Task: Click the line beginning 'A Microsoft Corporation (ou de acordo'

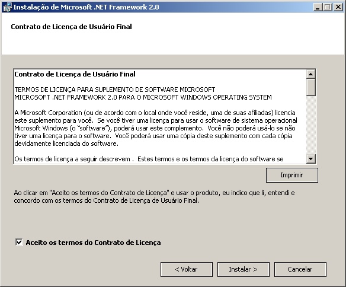Action: [x=155, y=113]
